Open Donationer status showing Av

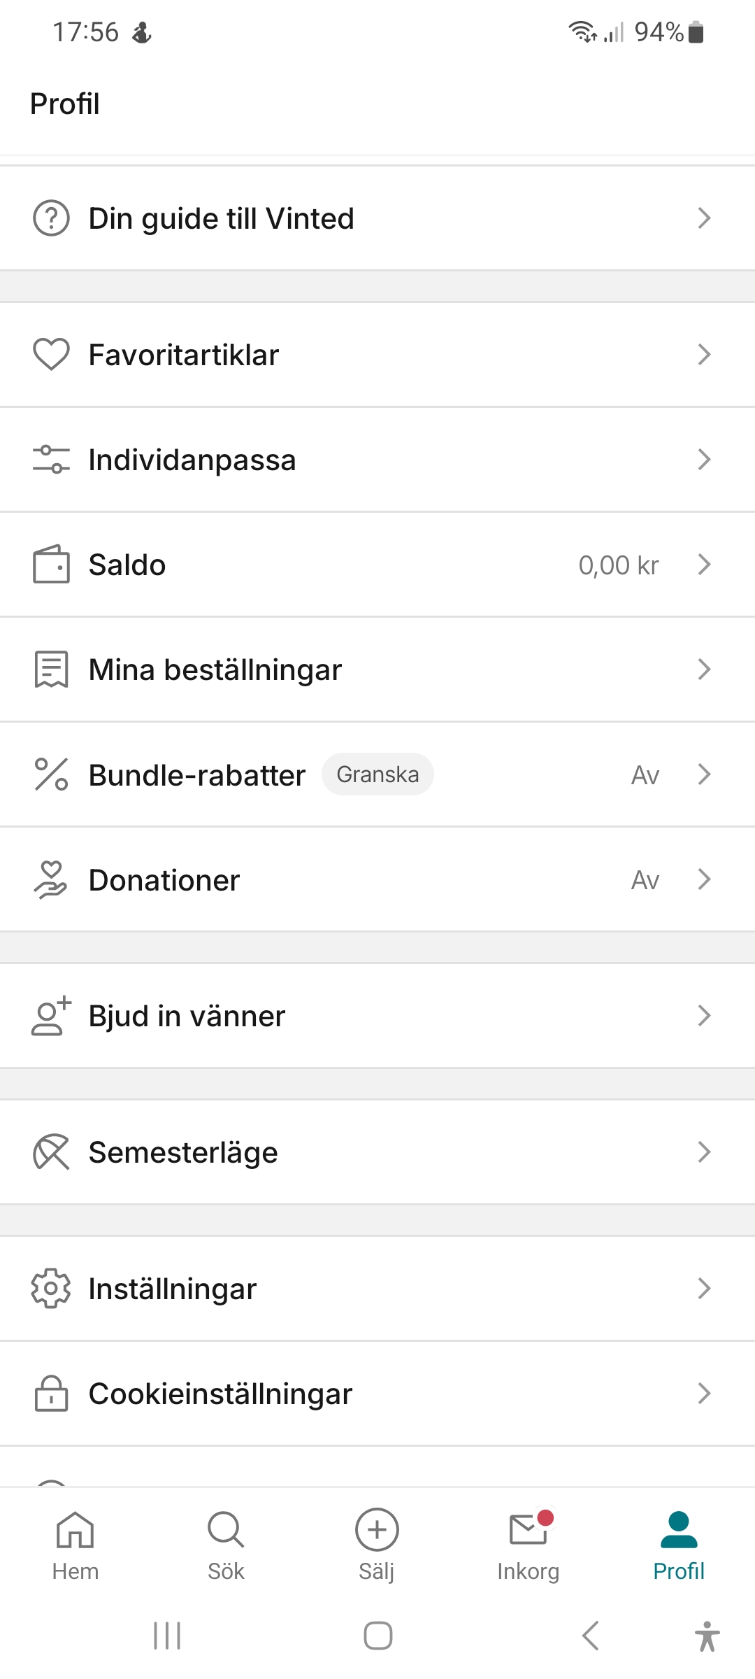645,880
